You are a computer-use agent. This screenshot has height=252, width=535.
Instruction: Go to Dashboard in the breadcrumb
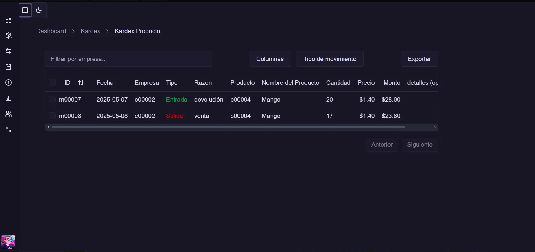click(51, 31)
